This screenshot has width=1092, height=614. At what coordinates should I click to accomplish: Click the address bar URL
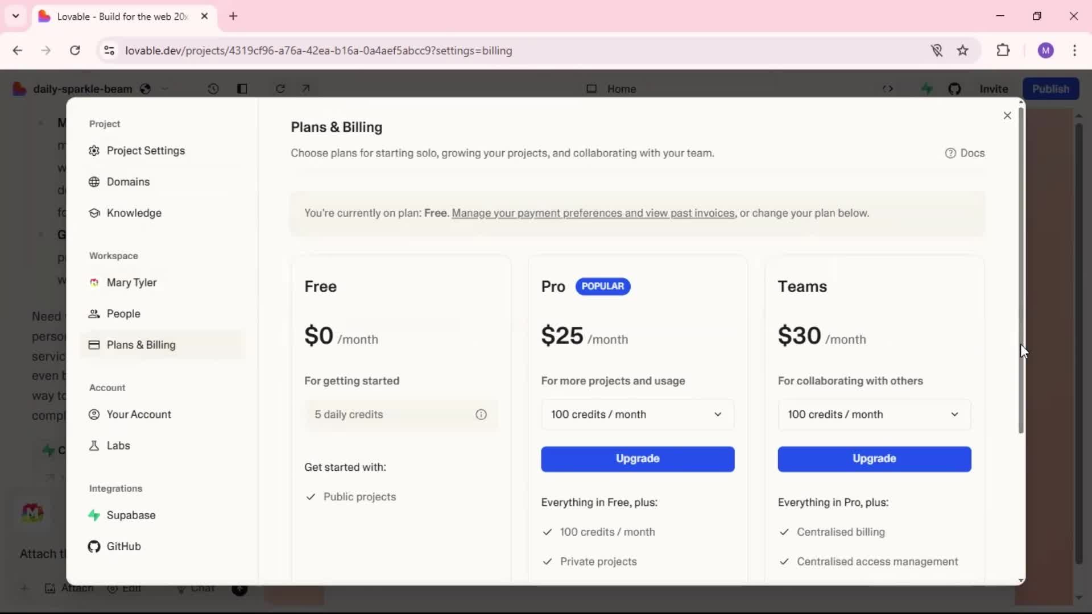pos(318,51)
